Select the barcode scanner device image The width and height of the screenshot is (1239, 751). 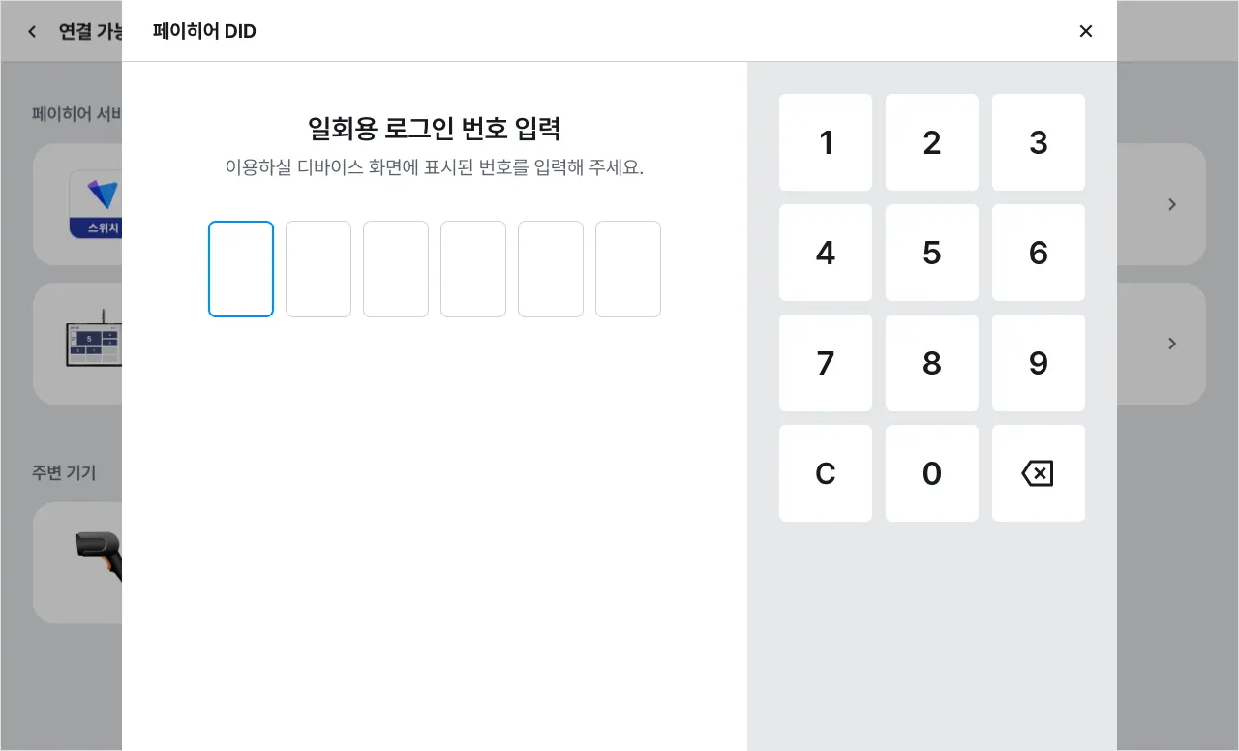point(100,556)
